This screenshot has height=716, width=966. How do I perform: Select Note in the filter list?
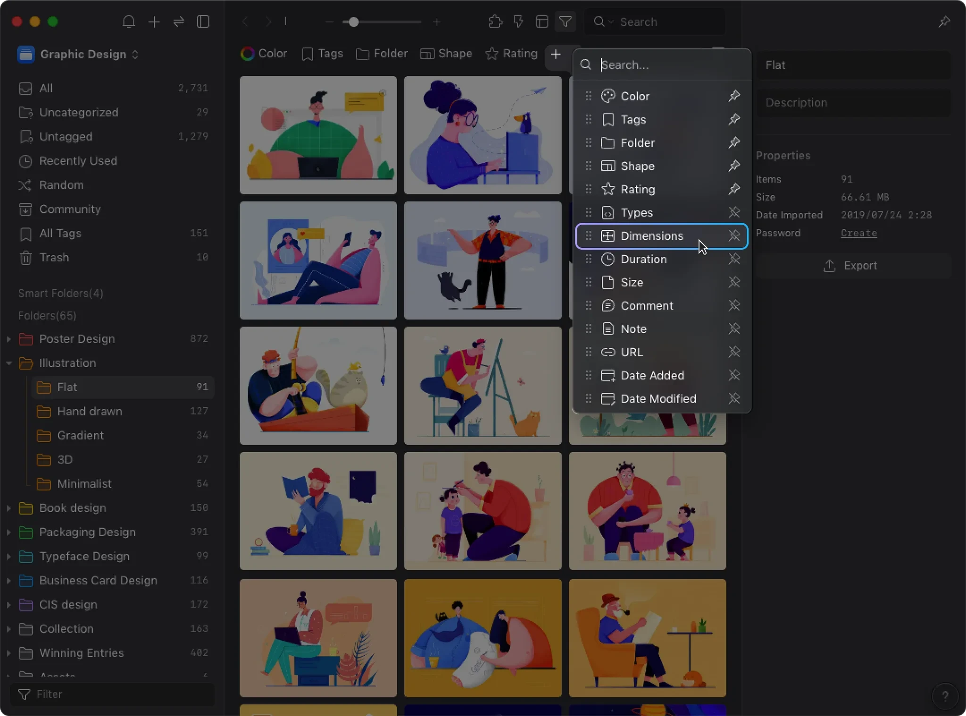coord(661,329)
